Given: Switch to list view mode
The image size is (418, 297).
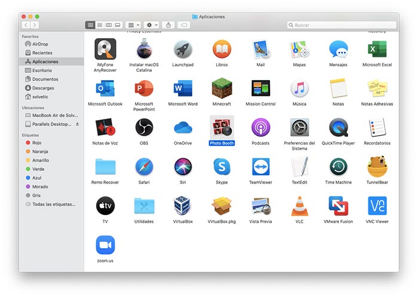Looking at the screenshot, I should 100,25.
